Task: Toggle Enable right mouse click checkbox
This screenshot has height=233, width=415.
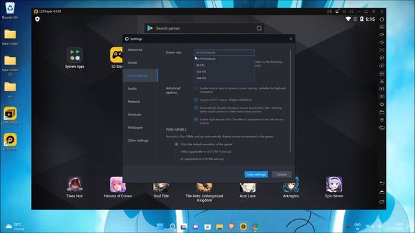Action: 196,119
